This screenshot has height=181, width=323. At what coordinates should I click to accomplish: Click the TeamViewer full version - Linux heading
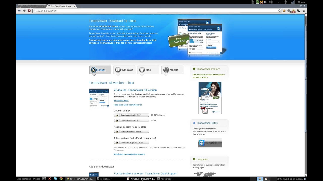(111, 83)
